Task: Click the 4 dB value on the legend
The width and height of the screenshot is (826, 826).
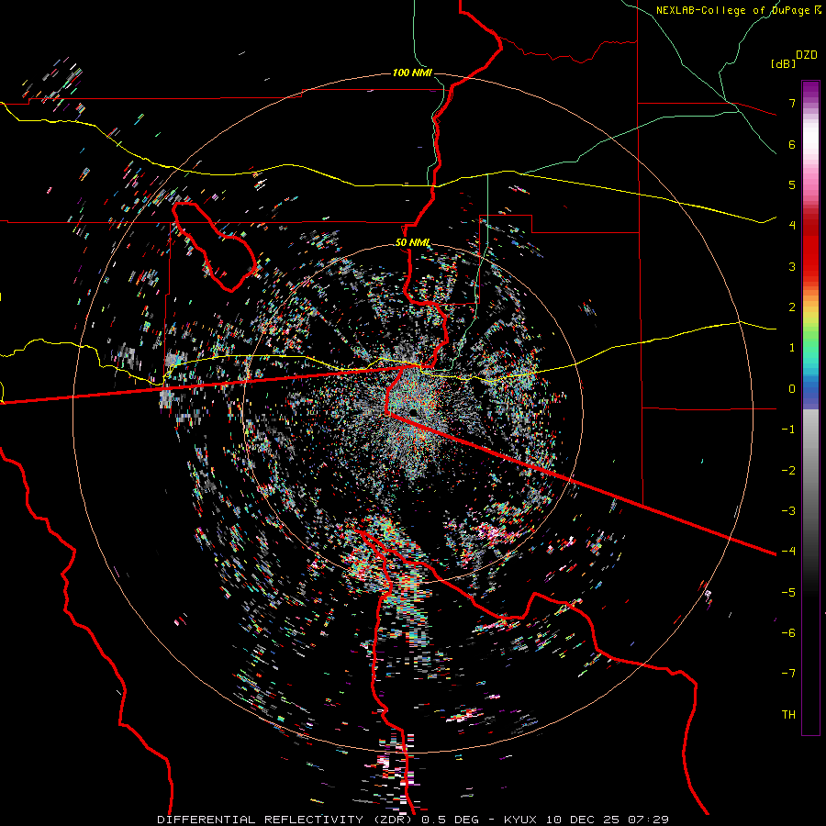Action: tap(792, 226)
